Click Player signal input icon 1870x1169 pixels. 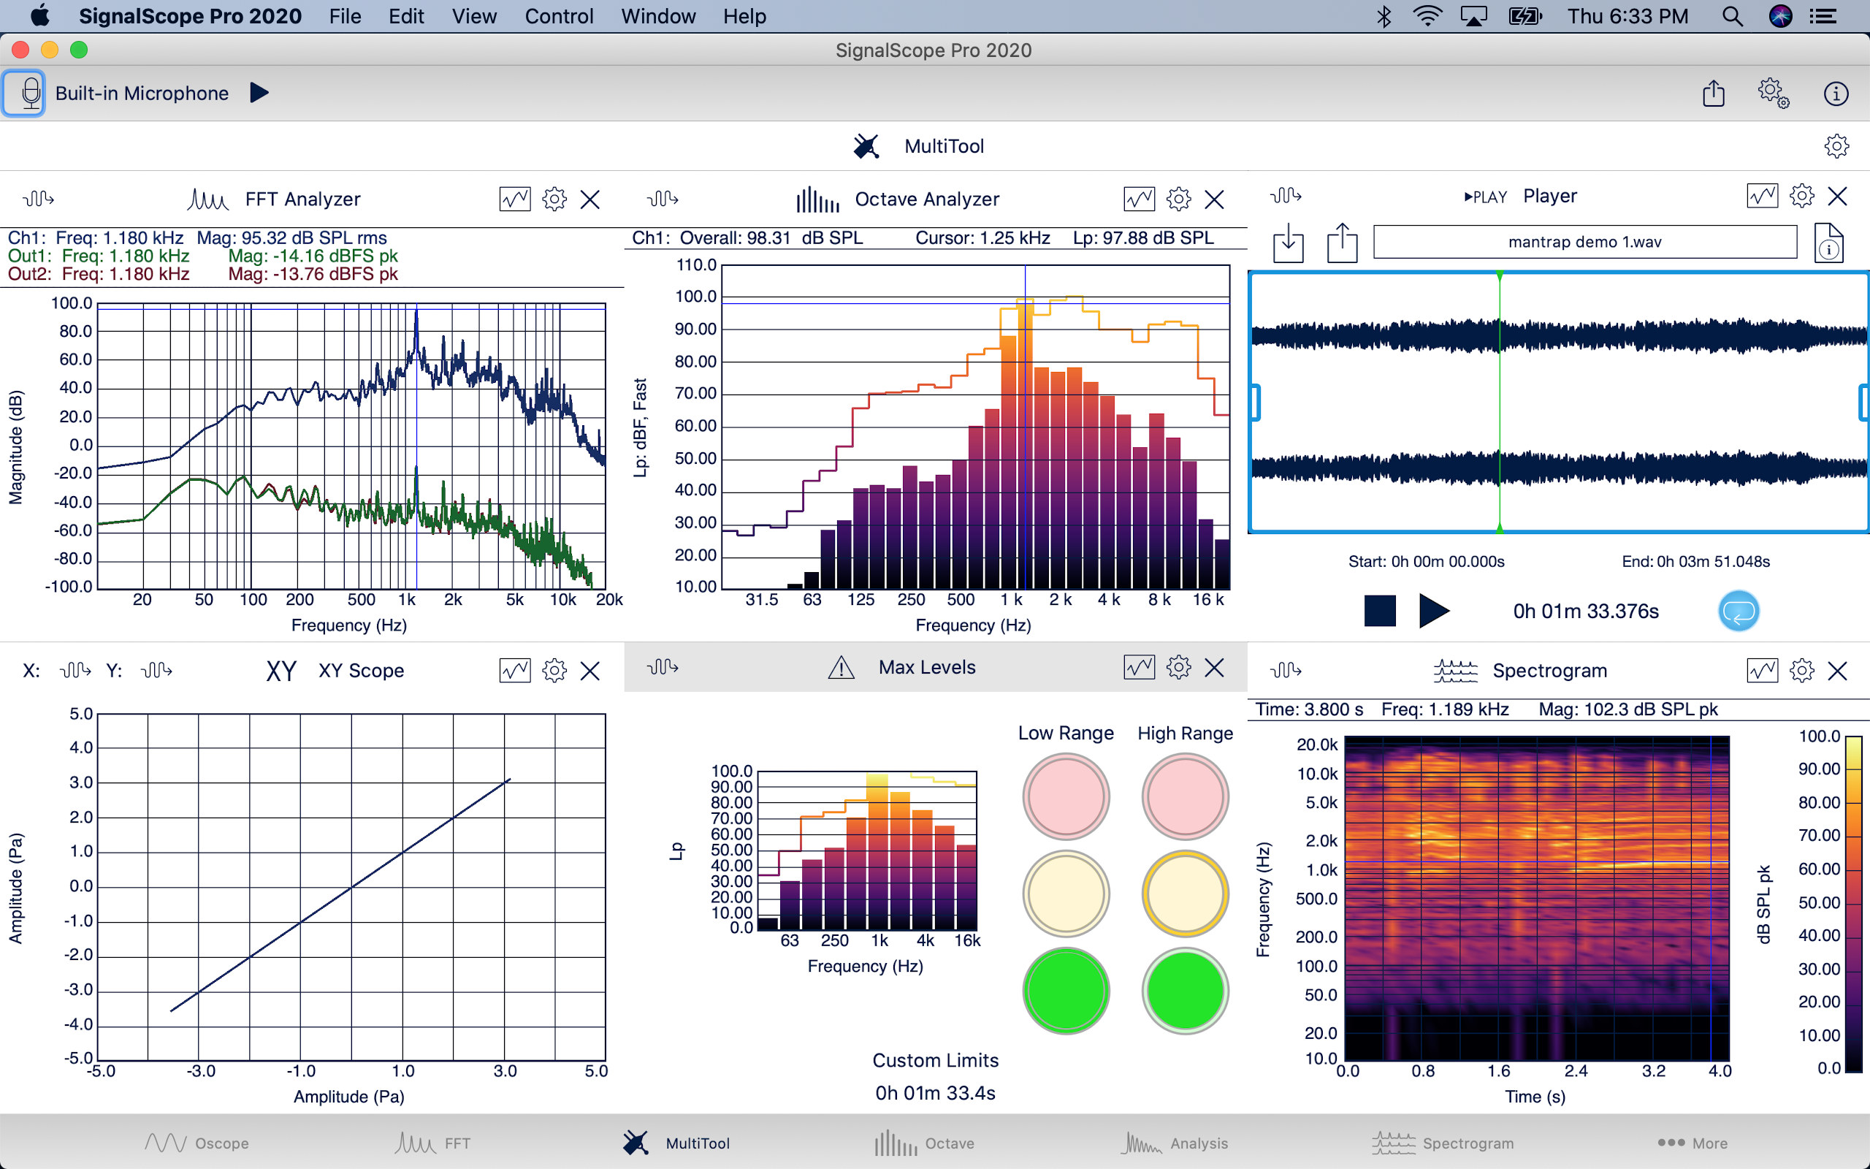(x=1286, y=196)
